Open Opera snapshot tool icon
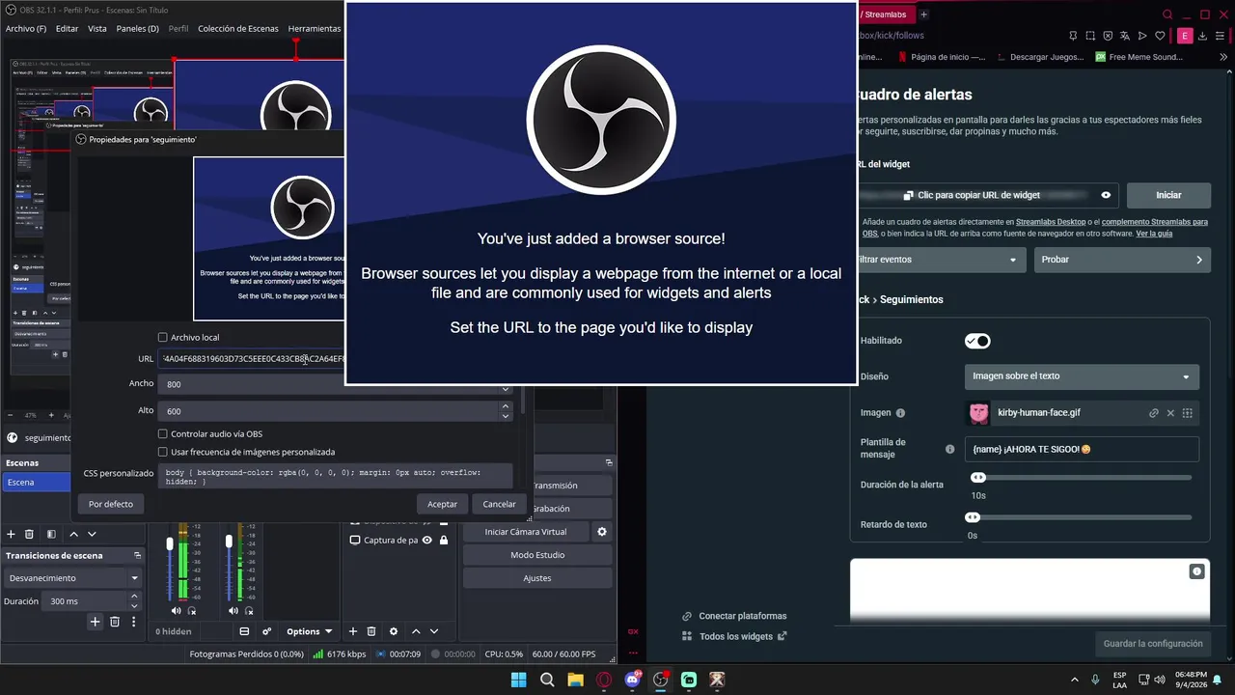The width and height of the screenshot is (1235, 695). tap(1089, 36)
